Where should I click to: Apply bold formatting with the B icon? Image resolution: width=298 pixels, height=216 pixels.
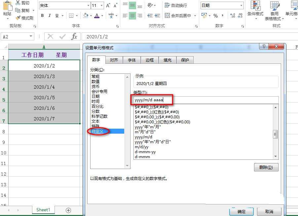point(42,16)
